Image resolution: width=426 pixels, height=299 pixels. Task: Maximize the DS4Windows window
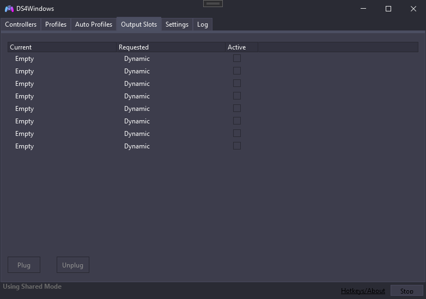(x=388, y=9)
